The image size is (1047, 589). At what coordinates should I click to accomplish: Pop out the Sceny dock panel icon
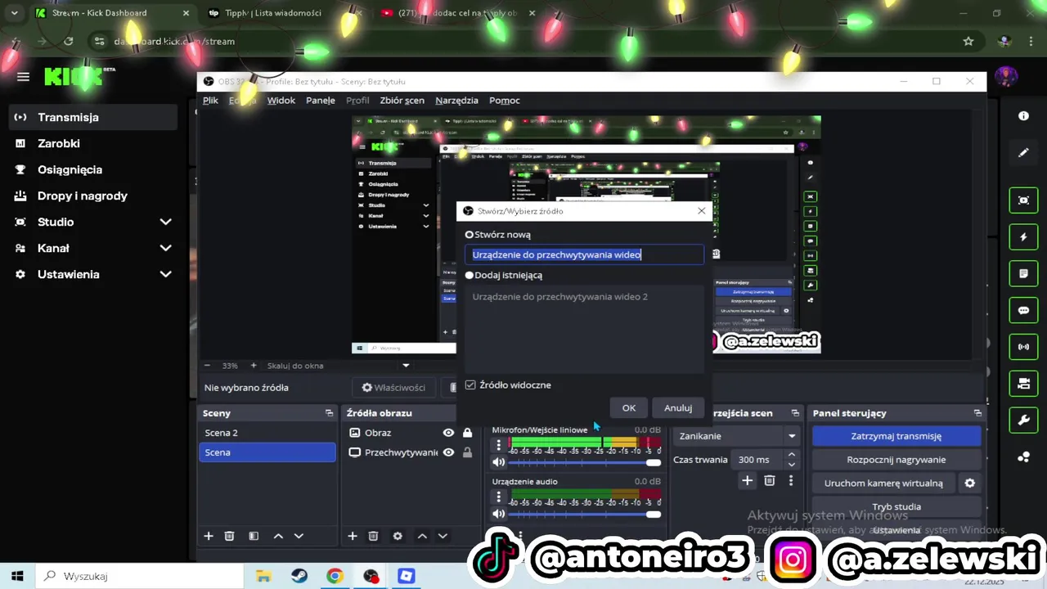coord(329,413)
